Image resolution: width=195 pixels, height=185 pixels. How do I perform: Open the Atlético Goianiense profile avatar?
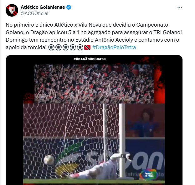[12, 10]
